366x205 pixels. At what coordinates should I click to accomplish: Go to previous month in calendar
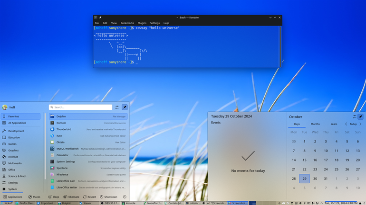click(x=346, y=124)
